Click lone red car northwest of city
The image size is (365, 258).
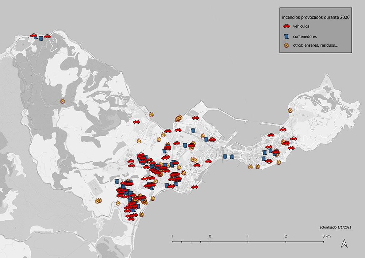pyautogui.click(x=136, y=122)
